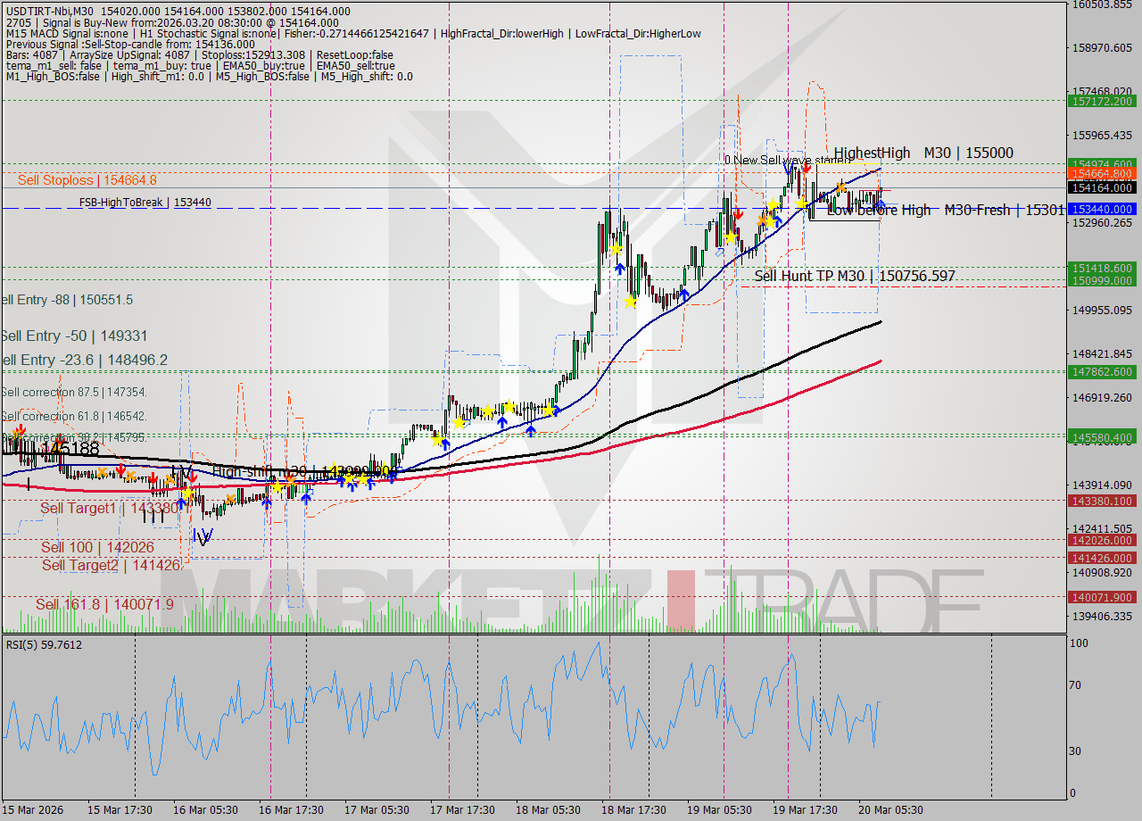The image size is (1142, 821).
Task: Click the blue buy arrow beside Low before High label
Action: pos(881,203)
